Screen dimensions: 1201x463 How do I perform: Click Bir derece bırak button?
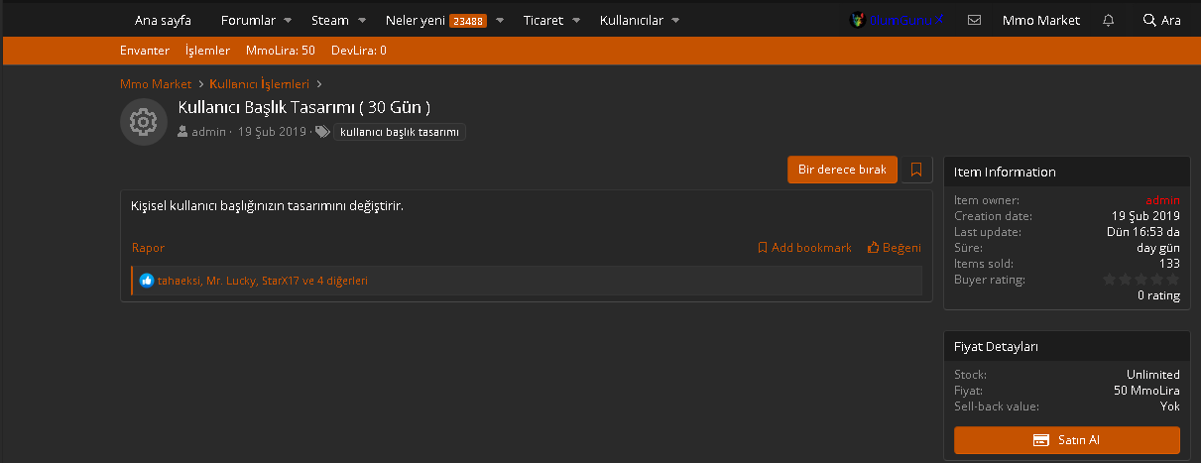842,170
